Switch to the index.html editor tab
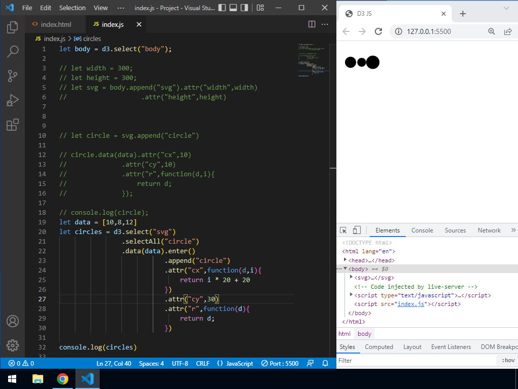The image size is (518, 389). point(52,24)
